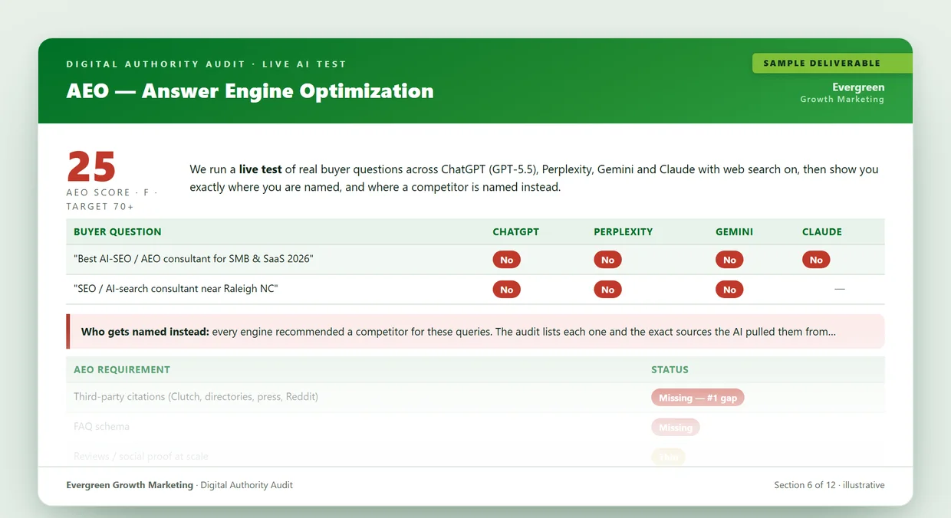The width and height of the screenshot is (951, 518).
Task: Click the 'Missing — #1 gap' status badge
Action: coord(697,398)
